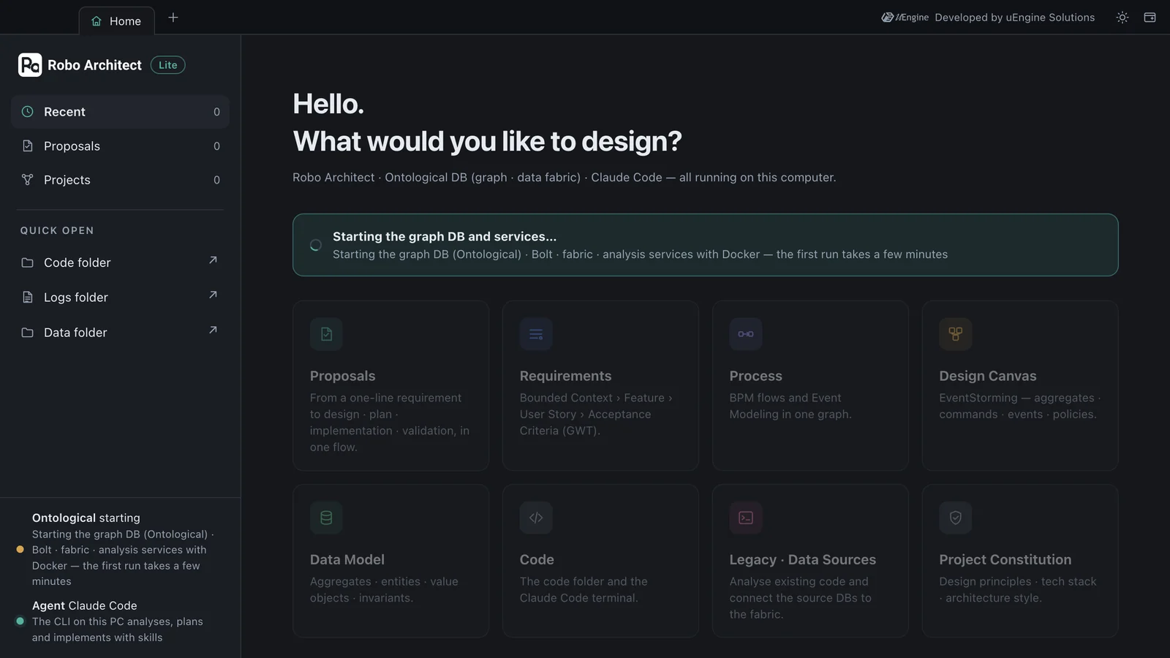Click the yellow Ontological status dot
The image size is (1170, 658).
(20, 549)
